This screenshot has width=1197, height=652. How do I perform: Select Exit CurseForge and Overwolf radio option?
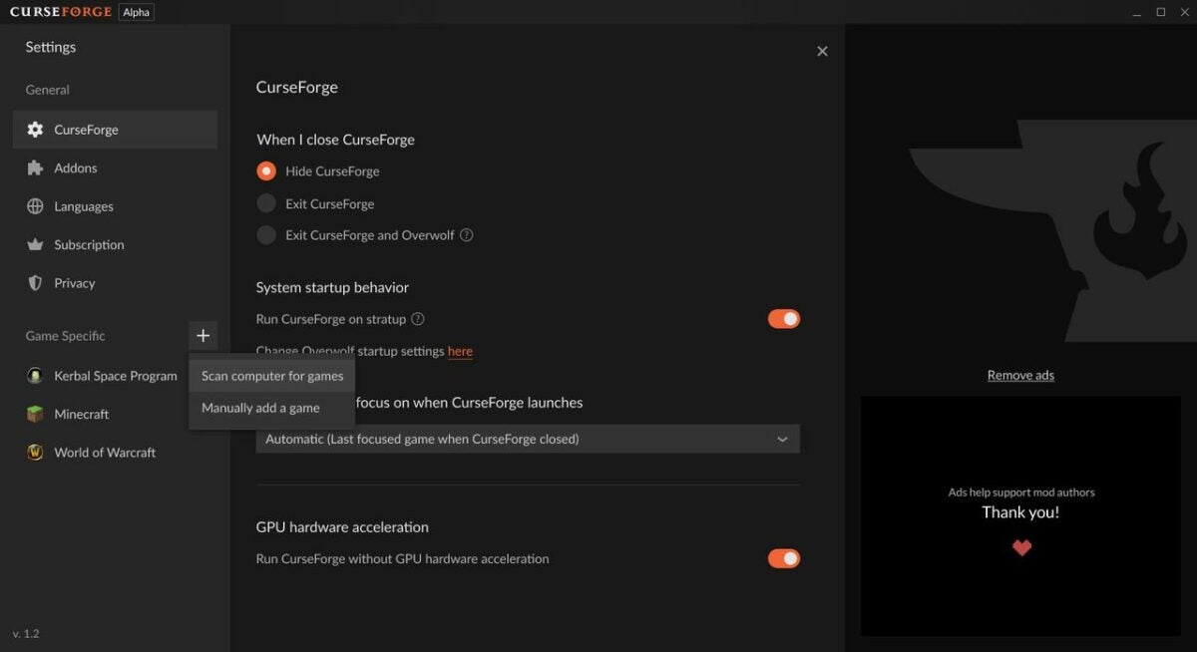point(266,235)
